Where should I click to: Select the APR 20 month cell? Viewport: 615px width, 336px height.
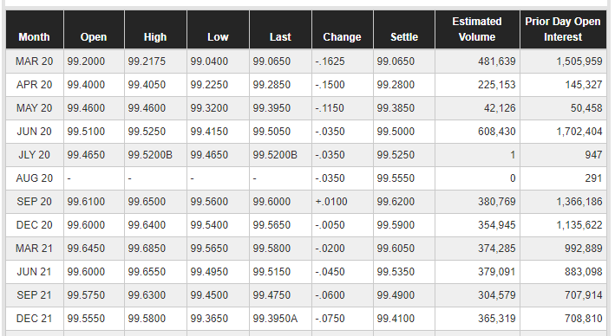[x=35, y=85]
